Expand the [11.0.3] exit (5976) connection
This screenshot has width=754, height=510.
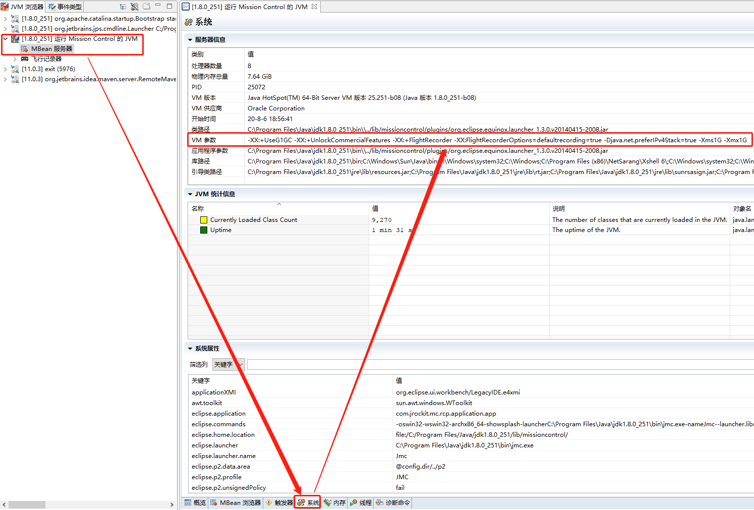[5, 69]
